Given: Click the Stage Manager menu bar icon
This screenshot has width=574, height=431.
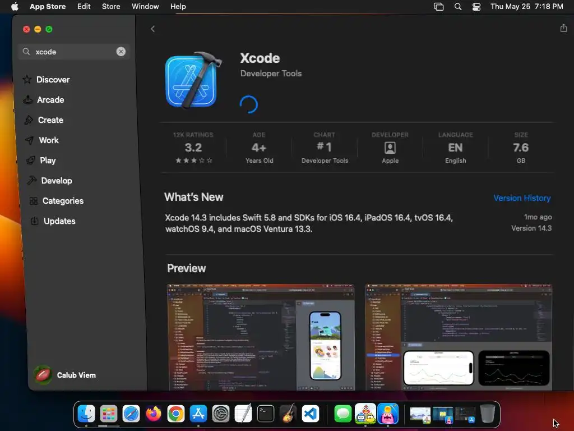Looking at the screenshot, I should pos(438,7).
